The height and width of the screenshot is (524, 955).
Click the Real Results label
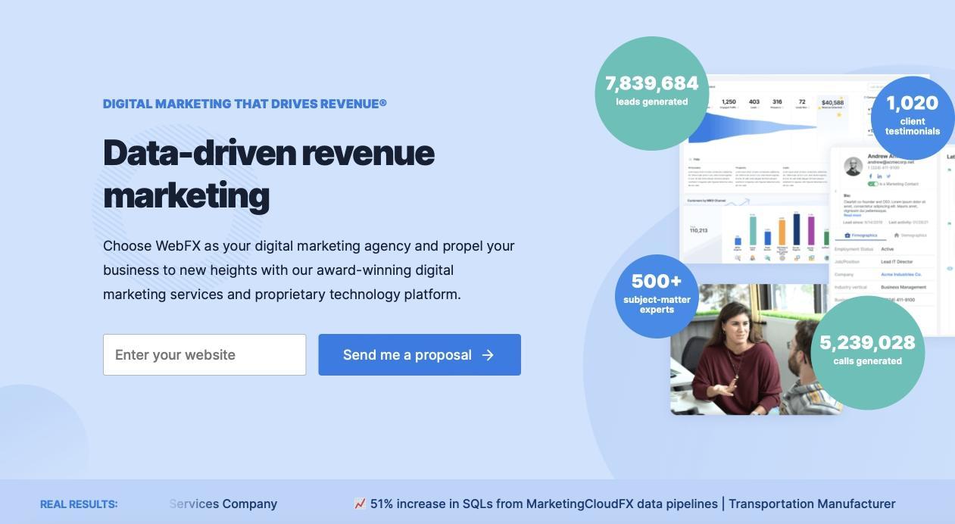(79, 504)
